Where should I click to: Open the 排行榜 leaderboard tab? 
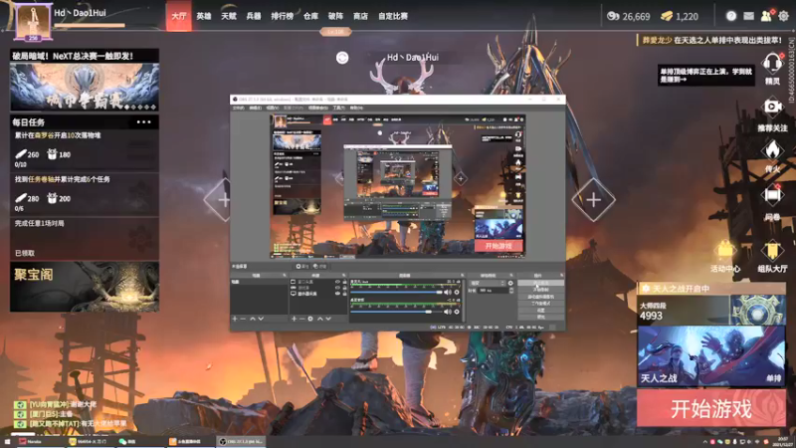pos(283,16)
